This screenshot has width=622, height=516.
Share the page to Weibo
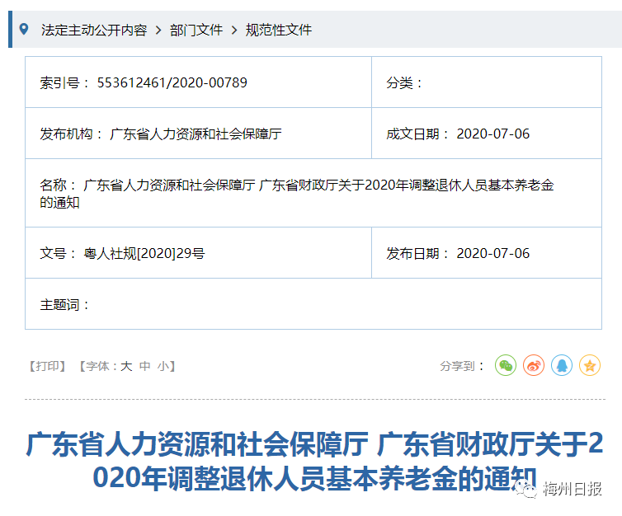[x=534, y=365]
